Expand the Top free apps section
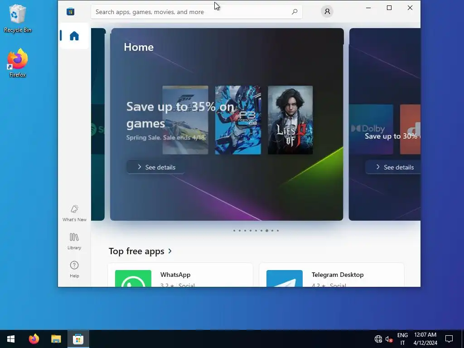The width and height of the screenshot is (464, 348). 140,251
